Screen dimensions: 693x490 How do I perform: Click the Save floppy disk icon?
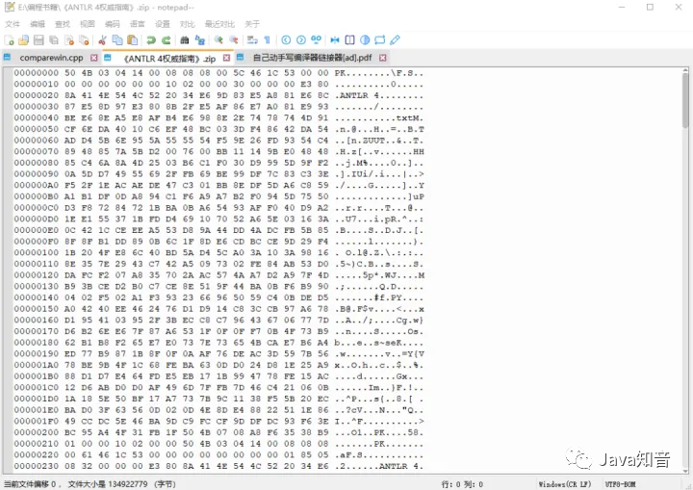coord(38,40)
